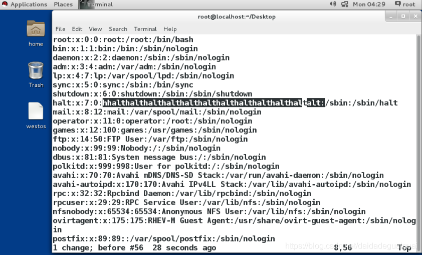Open the Places menu

coord(63,4)
